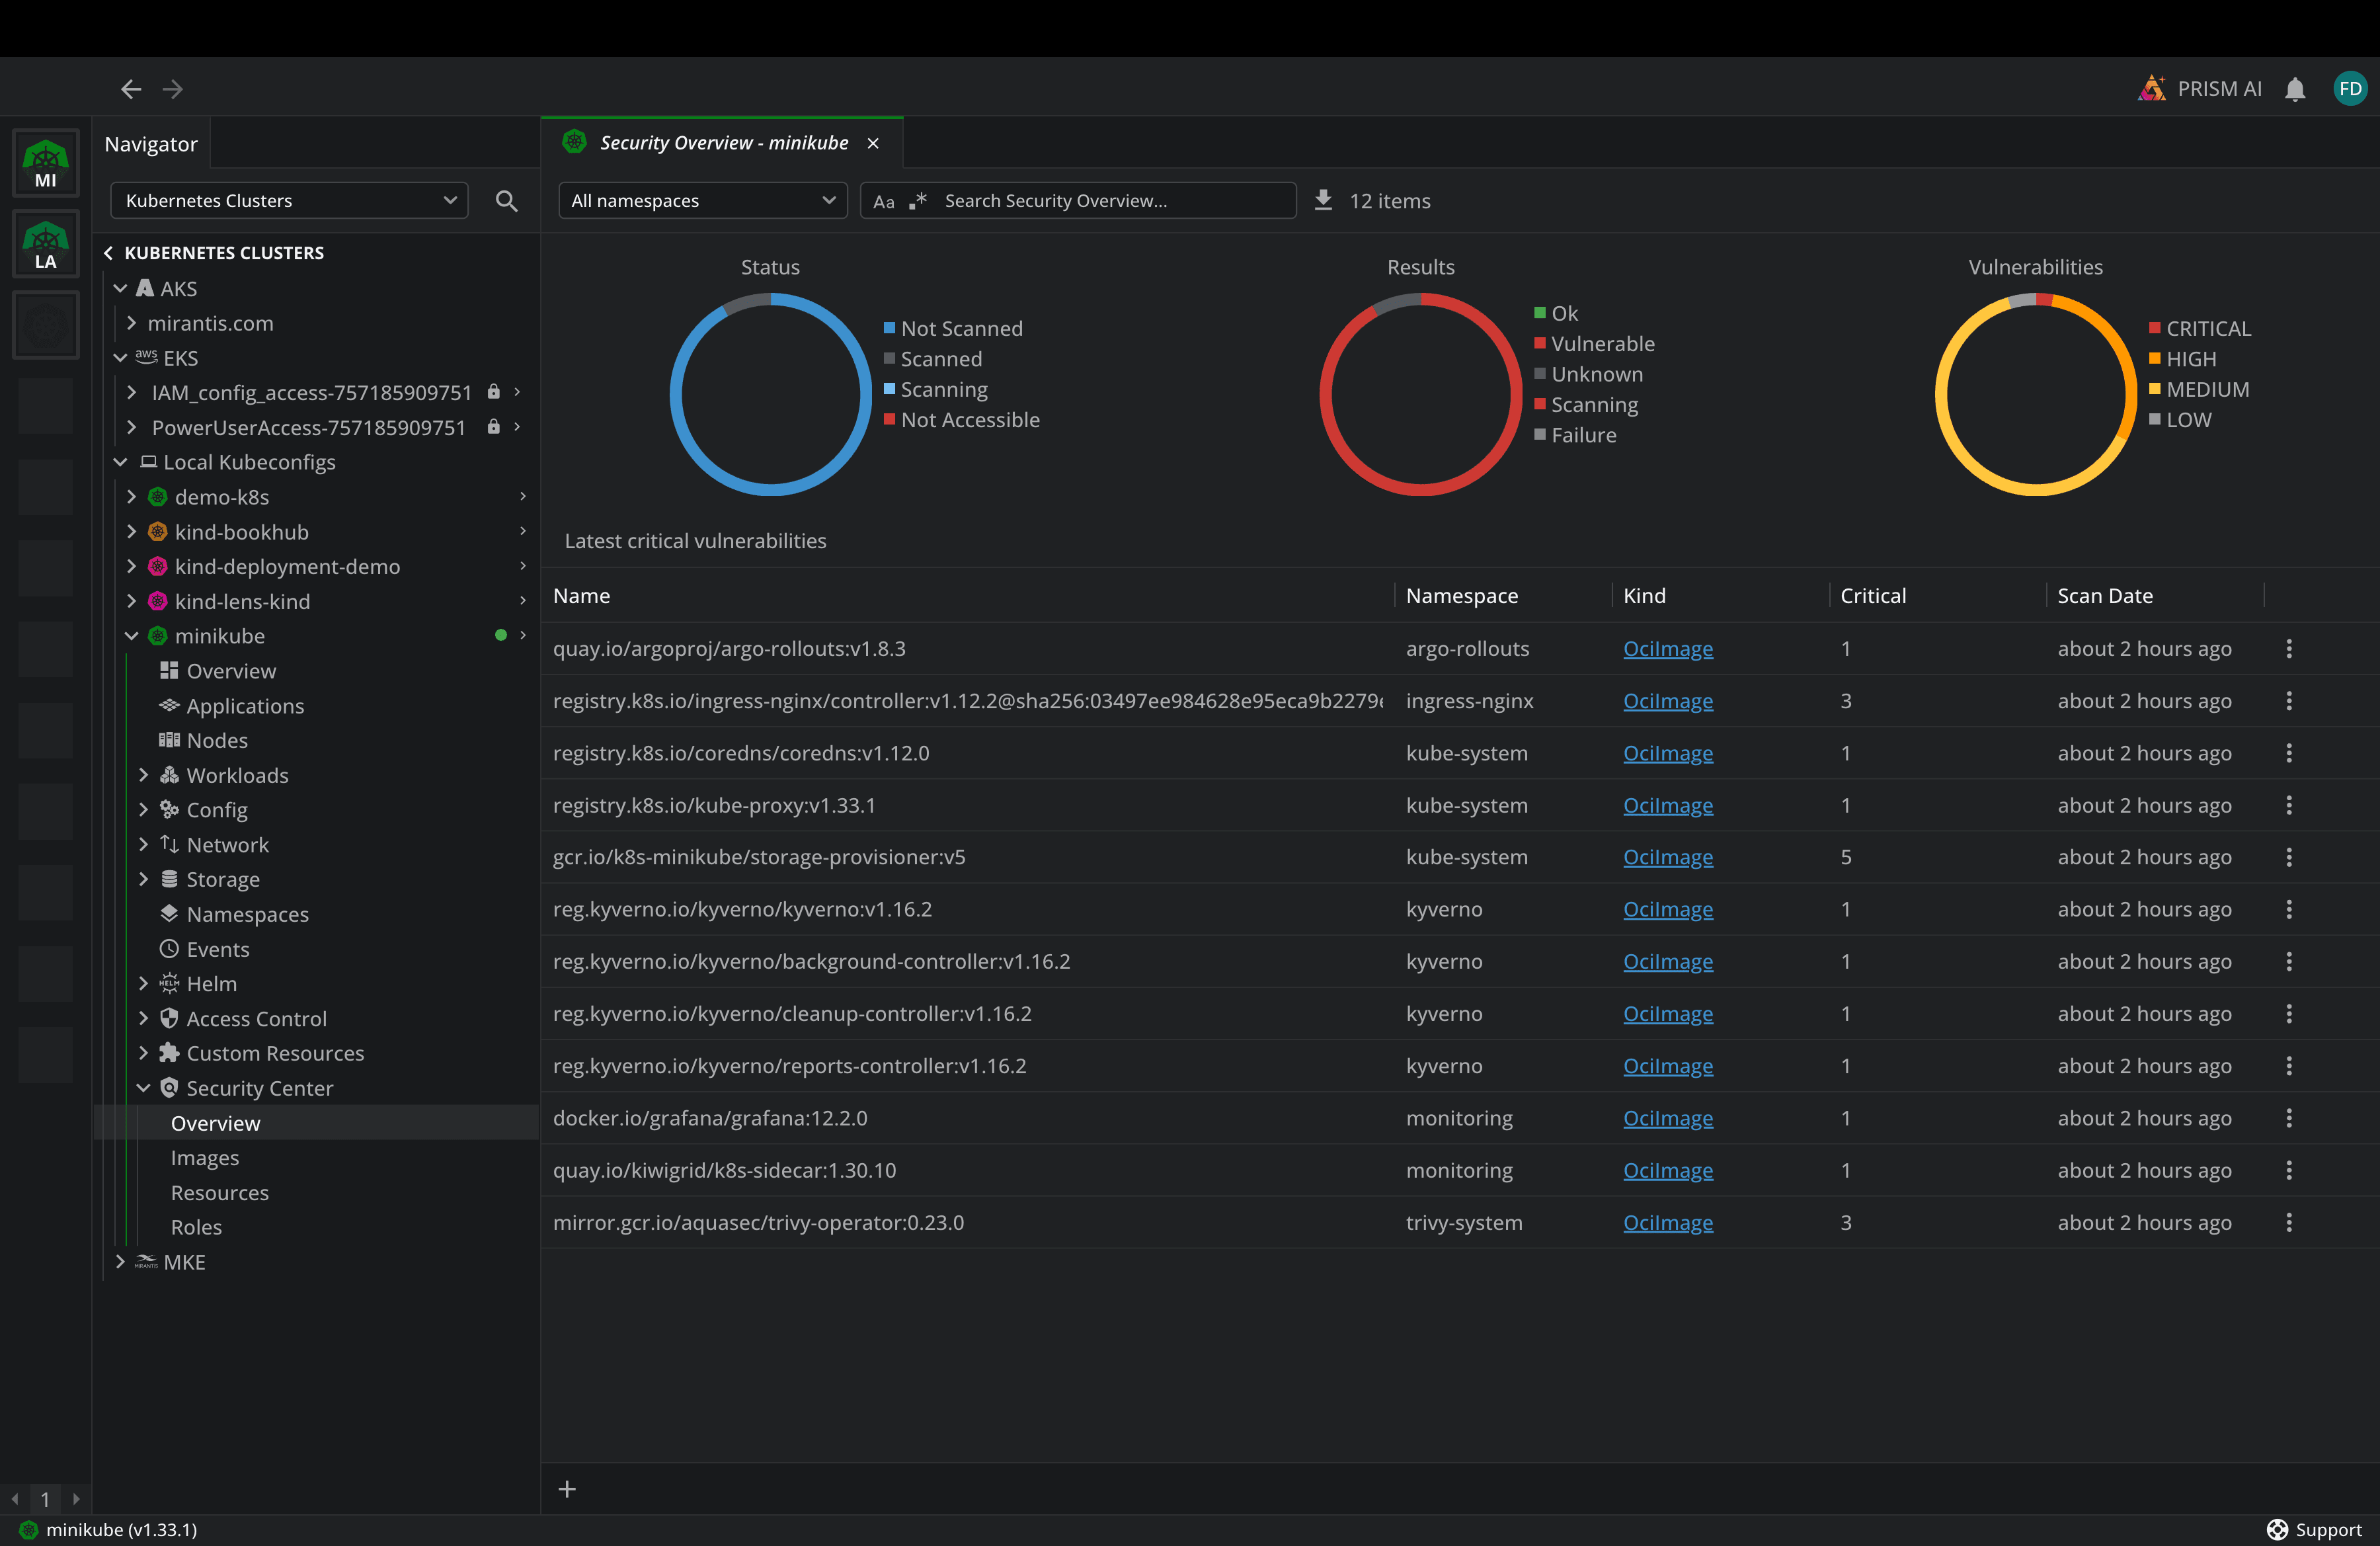Select the LA cluster hotbar icon

(x=46, y=245)
